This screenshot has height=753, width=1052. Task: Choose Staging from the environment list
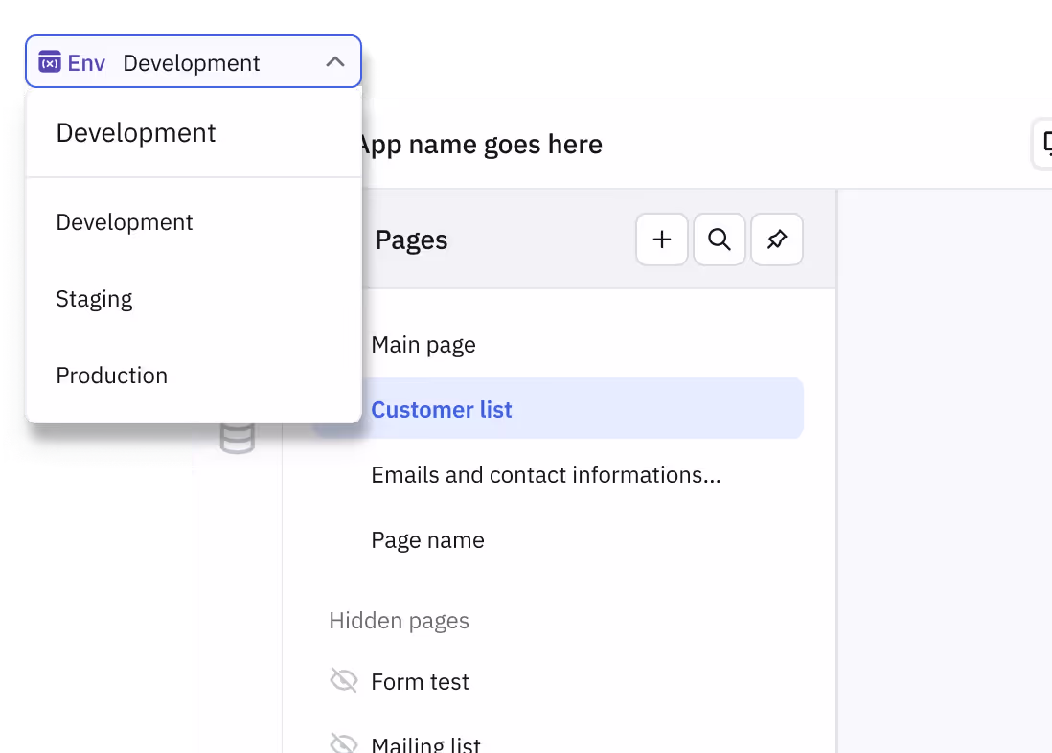(94, 299)
